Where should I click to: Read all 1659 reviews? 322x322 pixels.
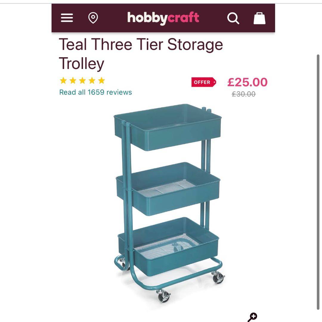tap(95, 92)
